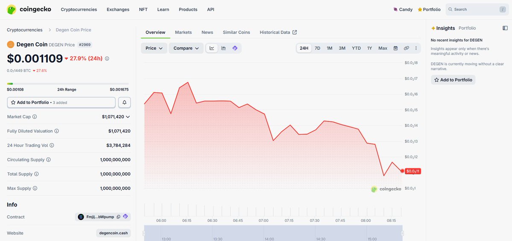
Task: Focus the Search input field
Action: (477, 9)
